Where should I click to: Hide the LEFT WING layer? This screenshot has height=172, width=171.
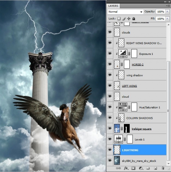coord(110,85)
